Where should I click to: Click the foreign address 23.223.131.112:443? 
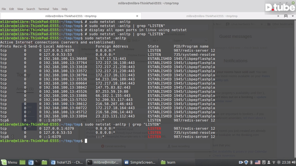click(x=115, y=116)
